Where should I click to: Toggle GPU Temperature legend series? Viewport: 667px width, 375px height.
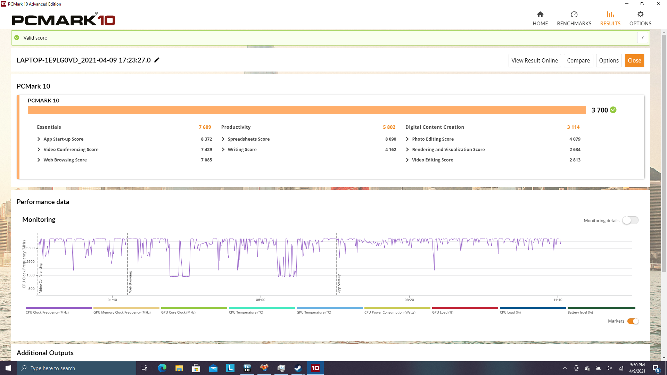tap(329, 310)
